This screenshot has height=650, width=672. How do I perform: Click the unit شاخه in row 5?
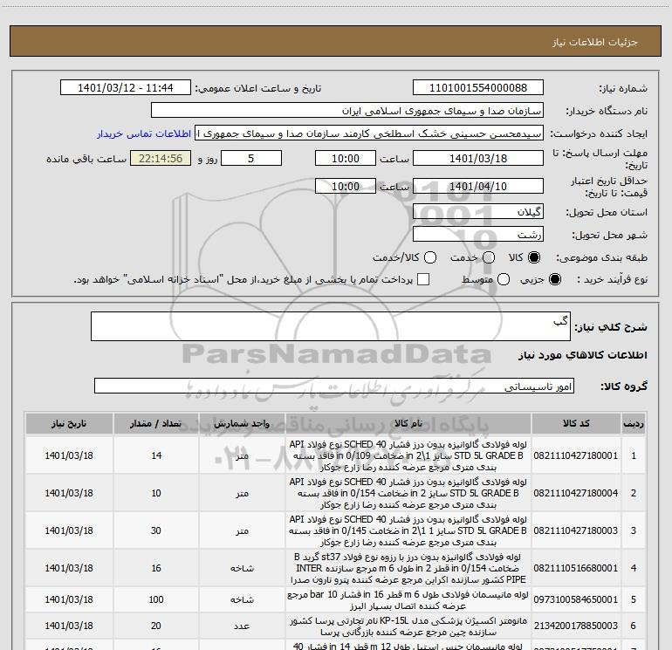tap(242, 600)
